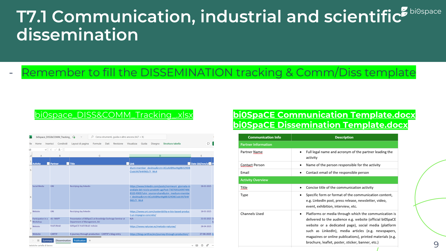
Task: Switch to the Publication sheet tab
Action: click(x=80, y=240)
